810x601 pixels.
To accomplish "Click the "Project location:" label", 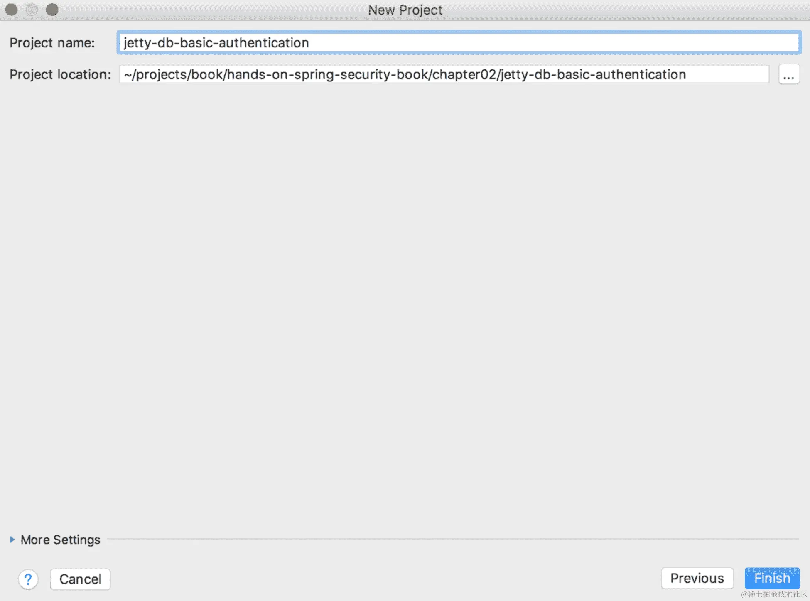I will coord(60,75).
